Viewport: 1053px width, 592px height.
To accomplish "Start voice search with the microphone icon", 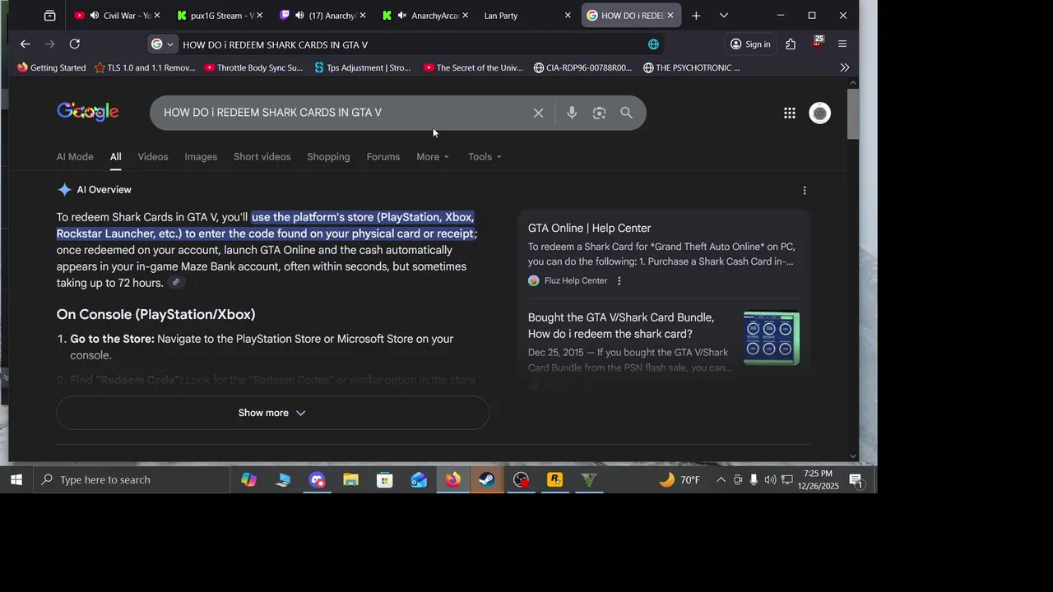I will point(572,113).
